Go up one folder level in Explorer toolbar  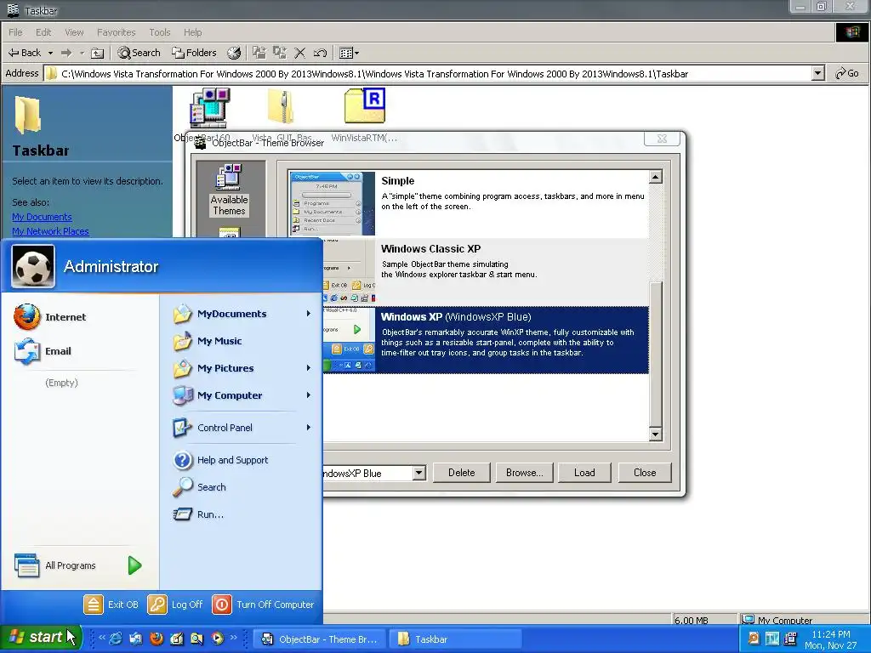point(97,54)
